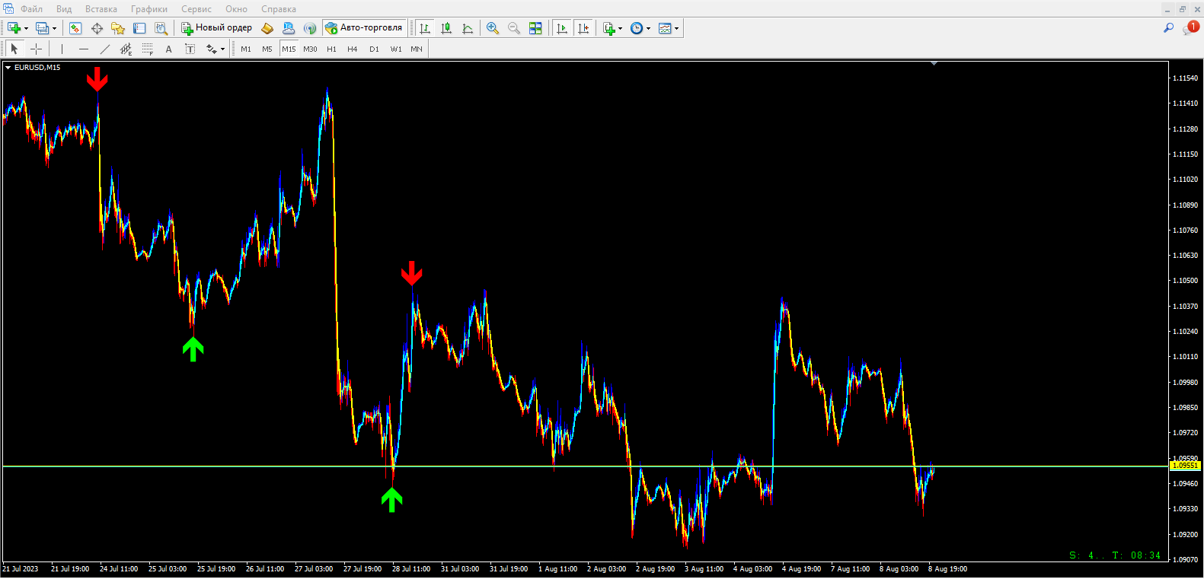Toggle the Авто-торговля button
1204x579 pixels.
tap(365, 28)
